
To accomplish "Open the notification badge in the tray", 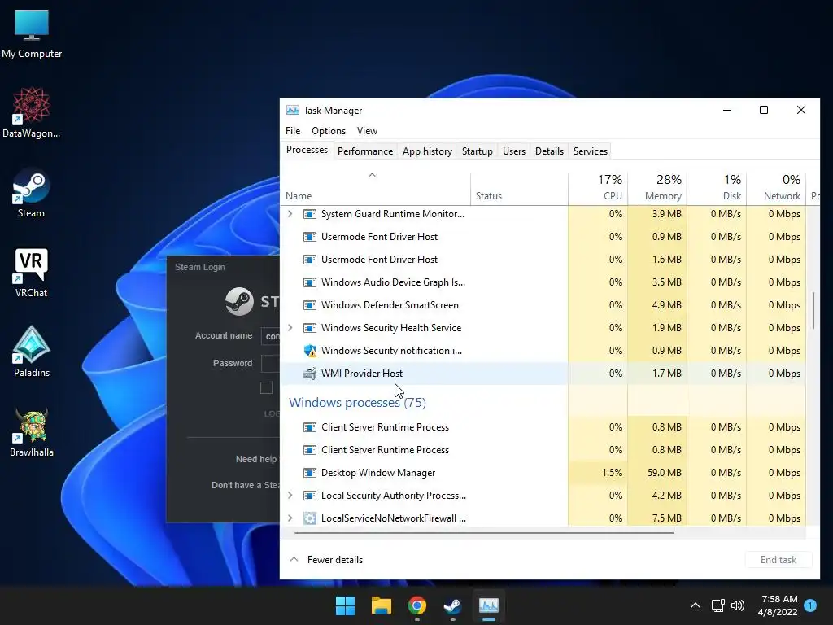I will pyautogui.click(x=810, y=605).
